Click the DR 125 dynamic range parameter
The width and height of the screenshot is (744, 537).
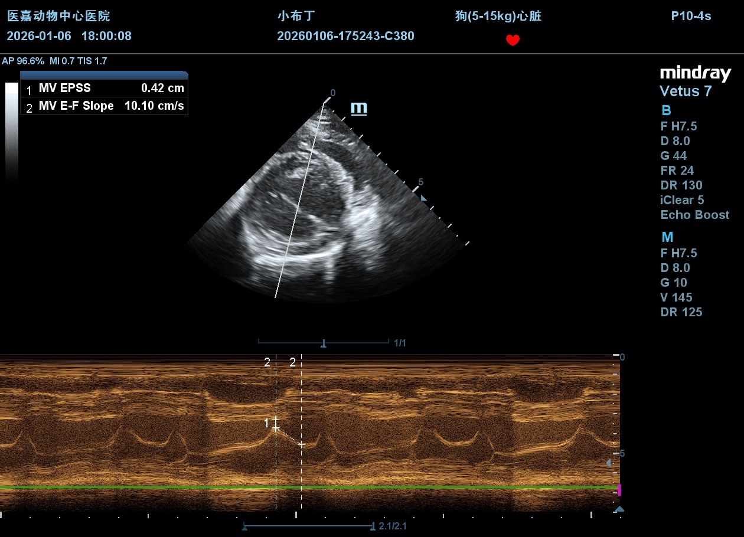click(681, 312)
